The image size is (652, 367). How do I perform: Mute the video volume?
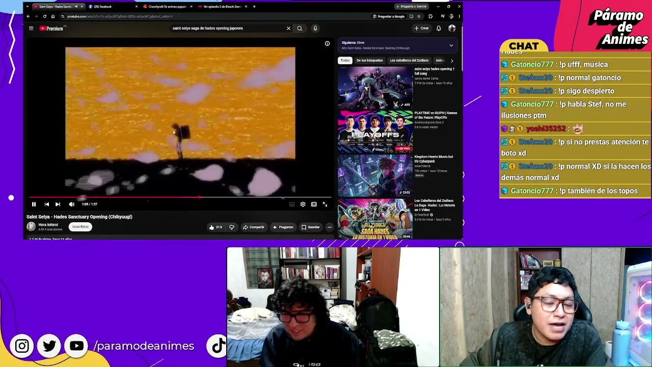coord(71,204)
